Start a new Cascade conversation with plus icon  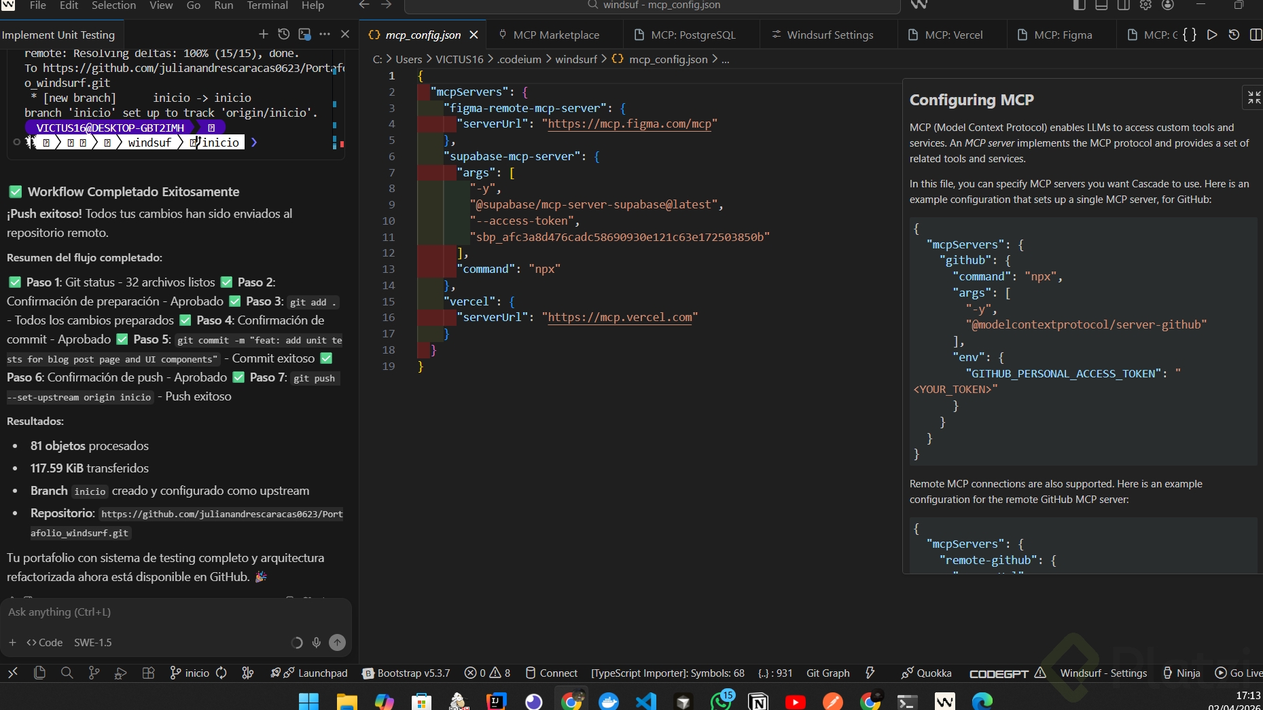[x=263, y=35]
